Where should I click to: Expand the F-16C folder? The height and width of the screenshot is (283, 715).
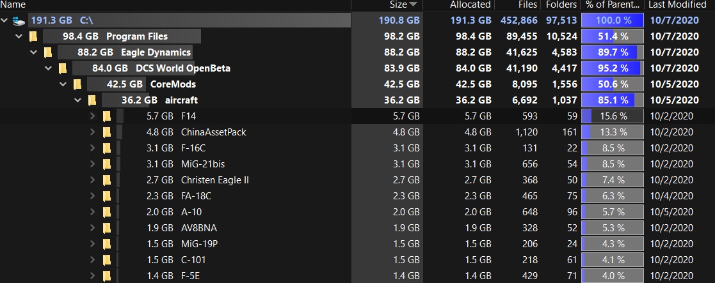pos(93,148)
